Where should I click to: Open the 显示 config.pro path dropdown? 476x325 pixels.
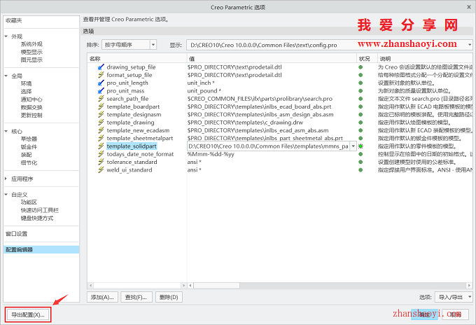pyautogui.click(x=469, y=45)
